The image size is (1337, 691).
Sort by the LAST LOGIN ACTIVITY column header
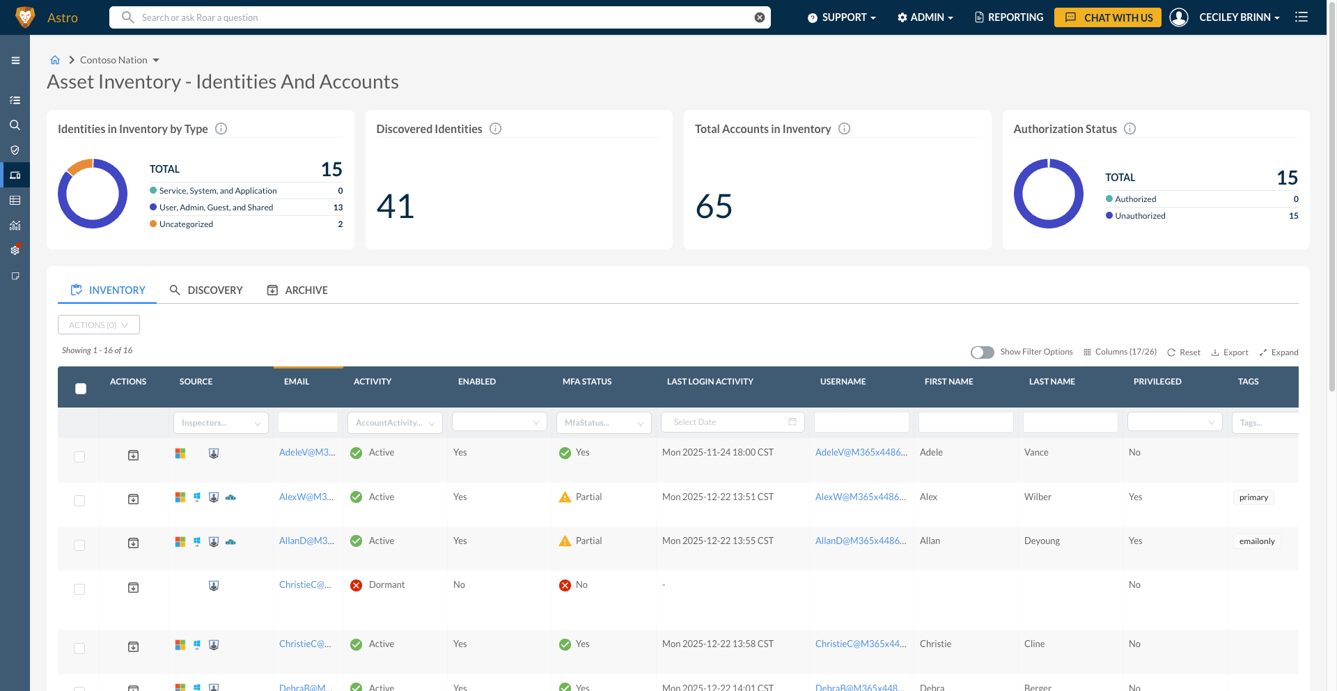click(x=710, y=382)
